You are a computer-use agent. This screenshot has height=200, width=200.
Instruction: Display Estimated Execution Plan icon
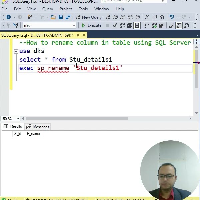pyautogui.click(x=122, y=25)
